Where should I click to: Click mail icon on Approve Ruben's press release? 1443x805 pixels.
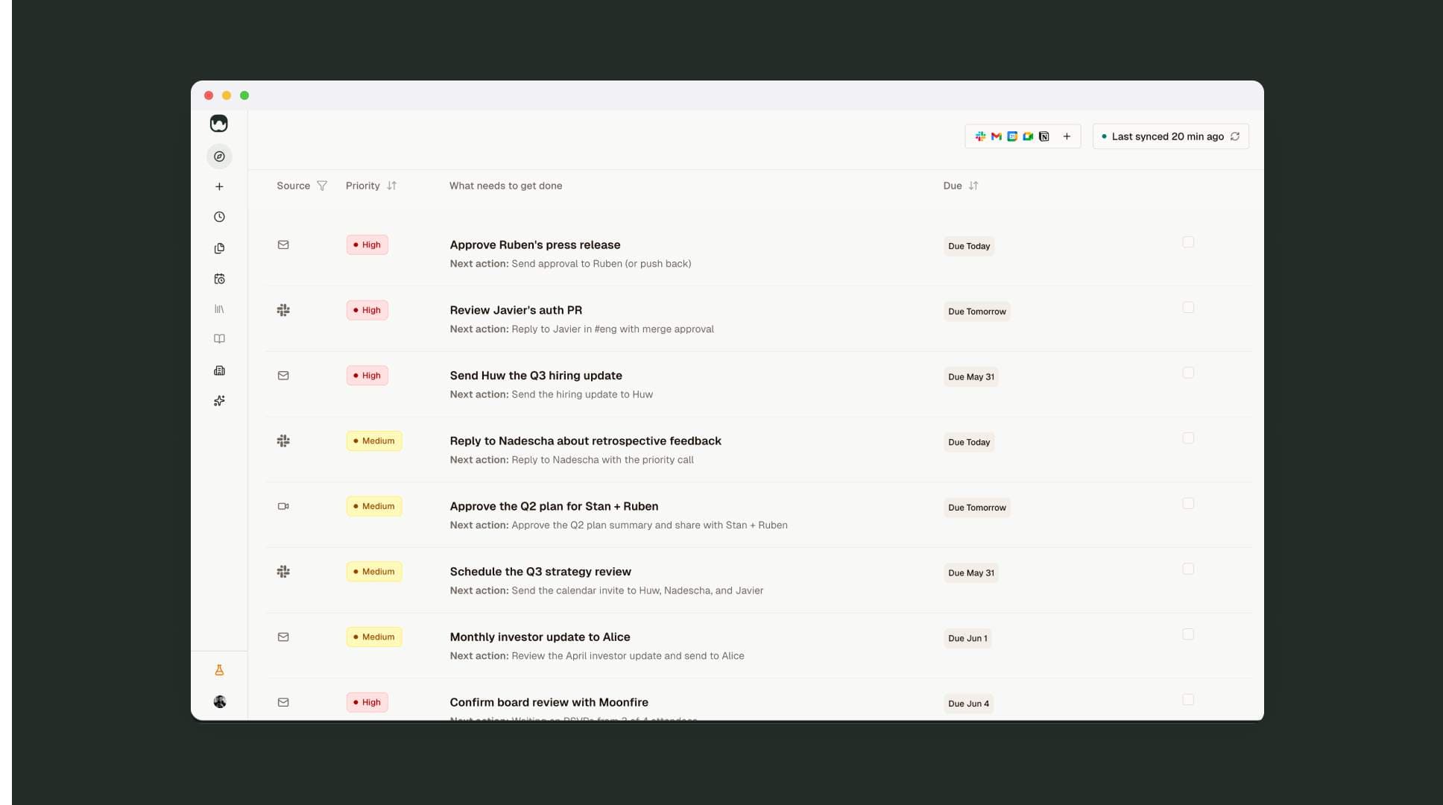pyautogui.click(x=283, y=244)
